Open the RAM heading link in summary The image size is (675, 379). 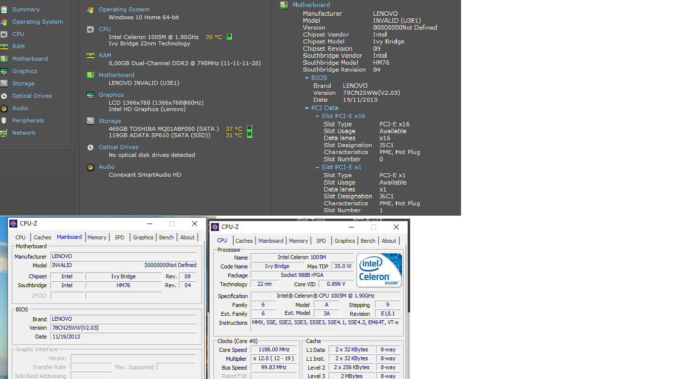coord(105,55)
